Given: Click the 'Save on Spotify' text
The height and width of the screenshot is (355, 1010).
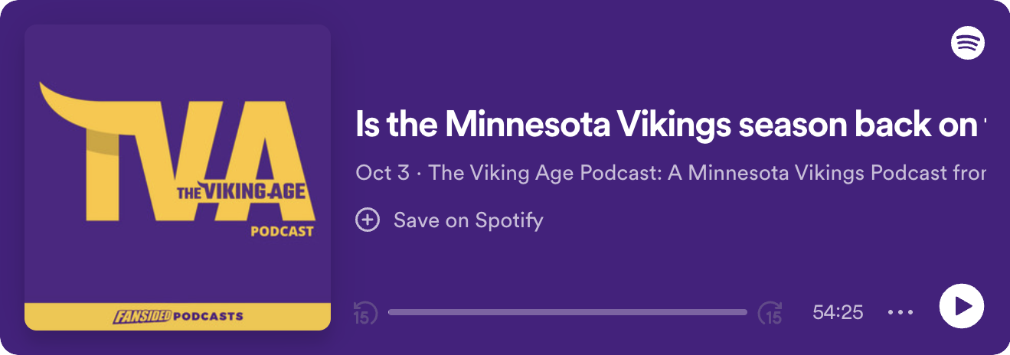Looking at the screenshot, I should 468,220.
